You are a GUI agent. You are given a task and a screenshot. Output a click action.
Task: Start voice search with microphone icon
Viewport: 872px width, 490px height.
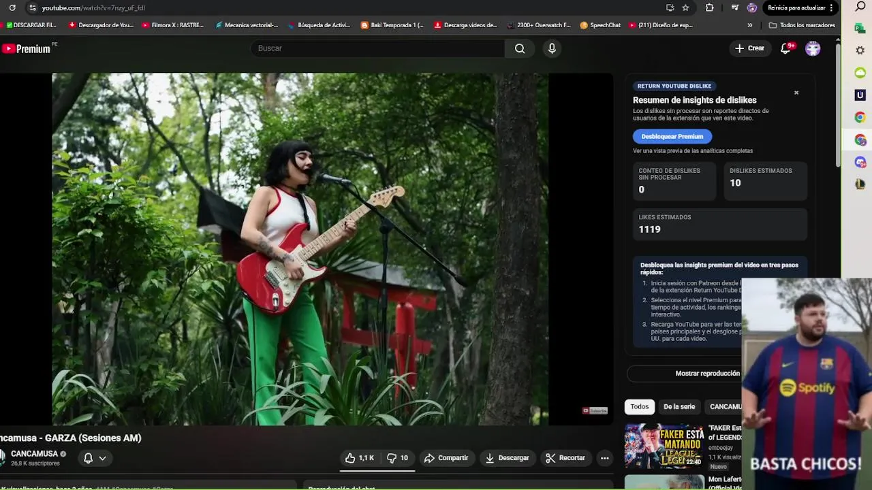pos(552,48)
